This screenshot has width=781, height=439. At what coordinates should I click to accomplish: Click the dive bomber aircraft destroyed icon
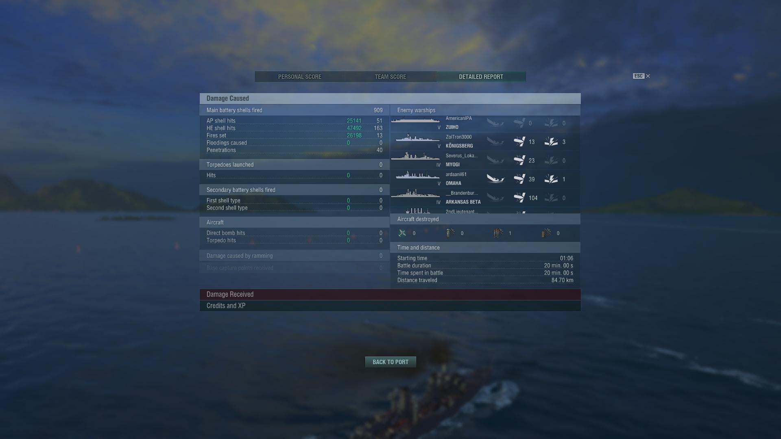[x=450, y=233]
